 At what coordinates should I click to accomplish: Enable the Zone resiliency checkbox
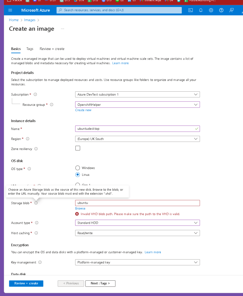78,148
